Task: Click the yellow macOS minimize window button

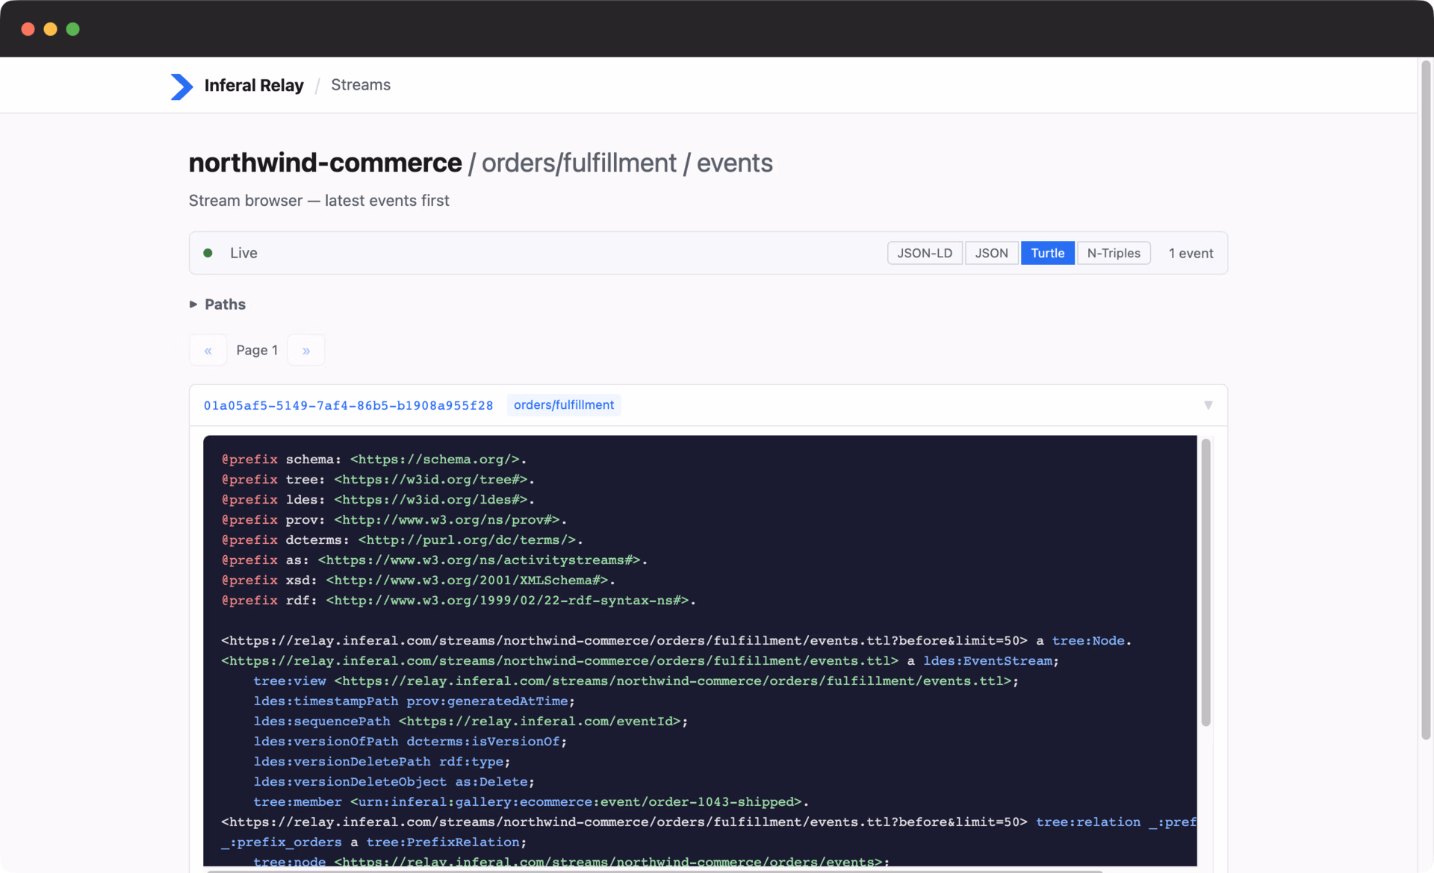Action: point(50,29)
